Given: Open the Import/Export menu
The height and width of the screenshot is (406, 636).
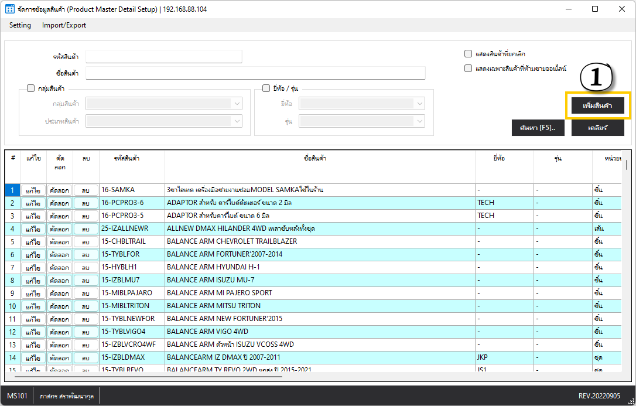Looking at the screenshot, I should click(64, 25).
